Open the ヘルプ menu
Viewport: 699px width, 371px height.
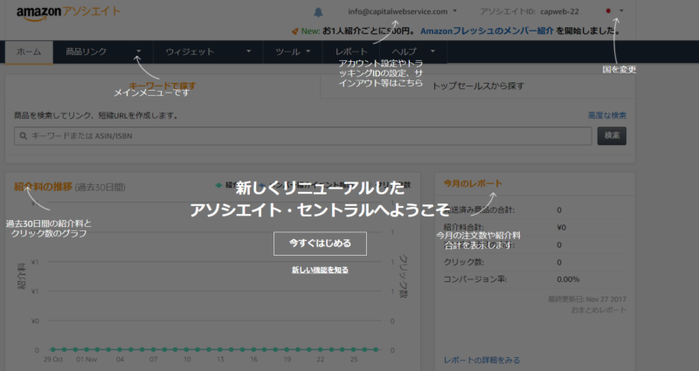pyautogui.click(x=405, y=52)
